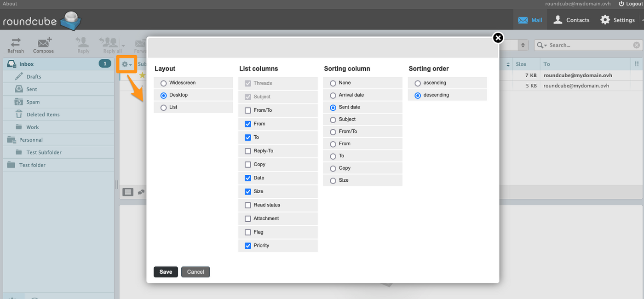Open the Deleted Items folder
The image size is (644, 299).
pos(43,115)
